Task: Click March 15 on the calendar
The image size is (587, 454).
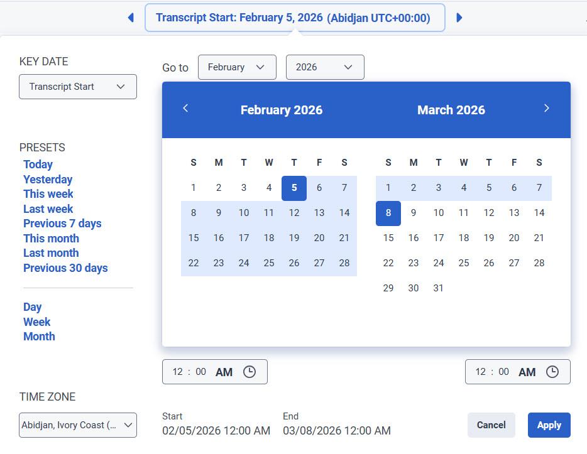Action: tap(388, 238)
